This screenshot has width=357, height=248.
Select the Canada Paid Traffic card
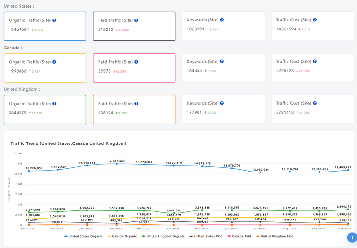click(134, 68)
